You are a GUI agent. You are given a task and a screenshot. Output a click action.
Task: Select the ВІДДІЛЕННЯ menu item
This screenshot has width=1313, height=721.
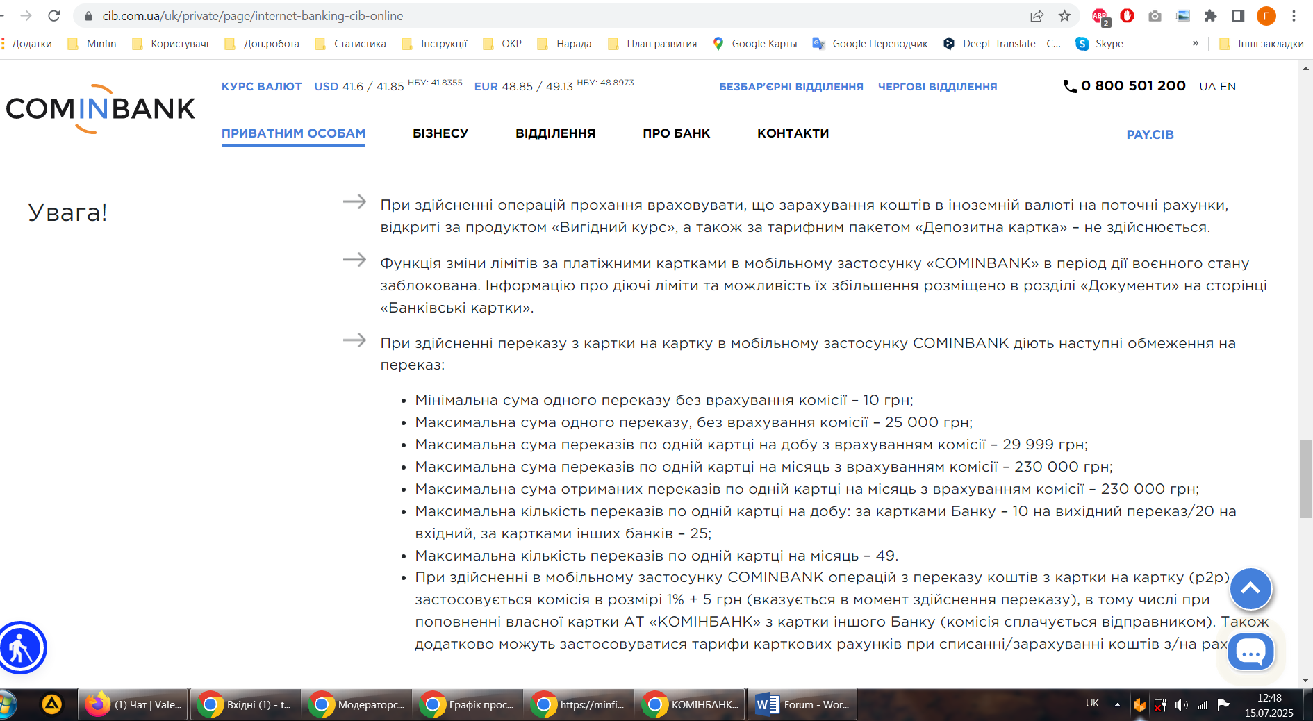click(x=556, y=133)
